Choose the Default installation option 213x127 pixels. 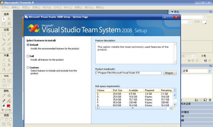pos(28,45)
